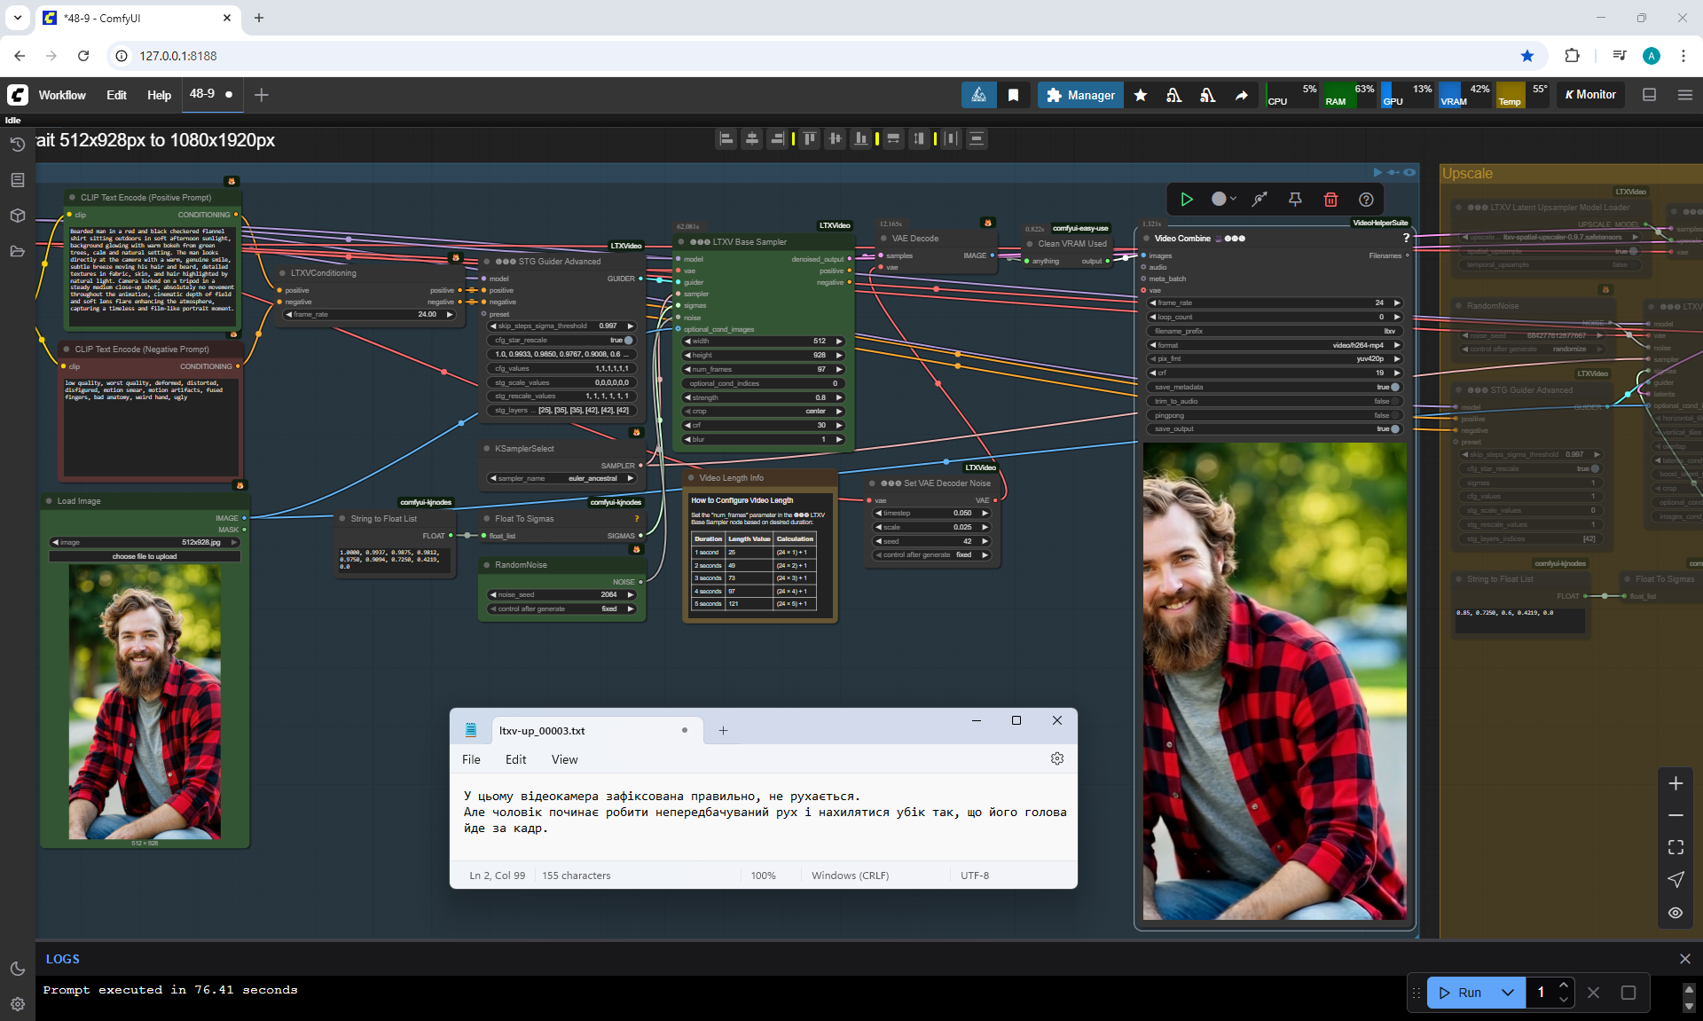
Task: Click choose file to upload button
Action: click(145, 556)
